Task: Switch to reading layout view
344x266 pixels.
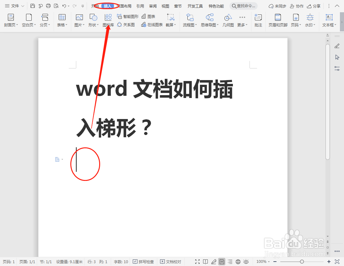Action: 205,262
